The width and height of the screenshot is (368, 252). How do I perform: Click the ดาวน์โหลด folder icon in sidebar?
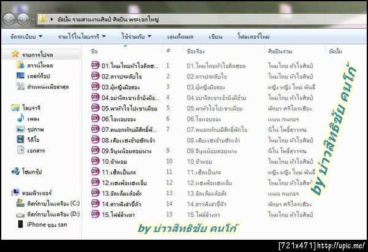[x=20, y=65]
